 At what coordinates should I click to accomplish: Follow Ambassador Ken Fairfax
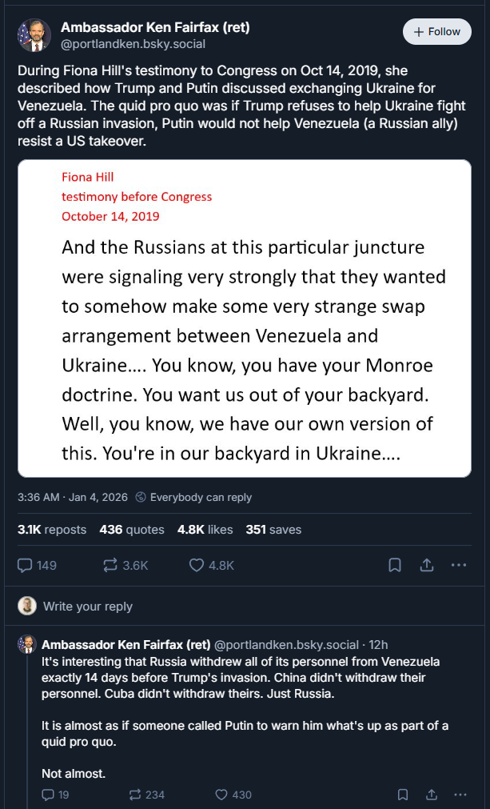tap(436, 32)
